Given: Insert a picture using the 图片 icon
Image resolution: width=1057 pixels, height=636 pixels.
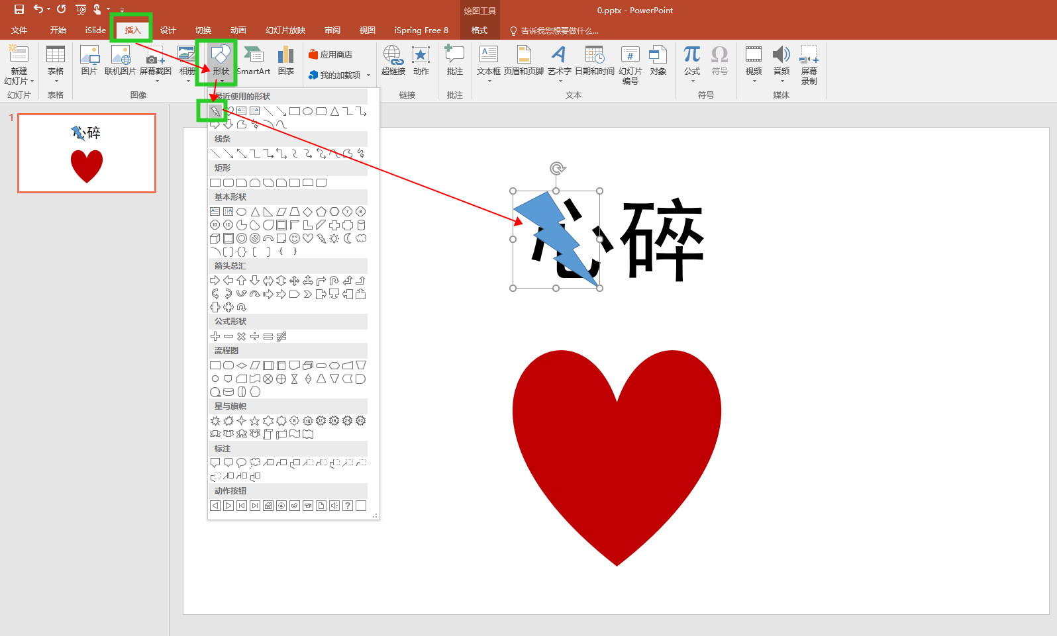Looking at the screenshot, I should point(89,60).
